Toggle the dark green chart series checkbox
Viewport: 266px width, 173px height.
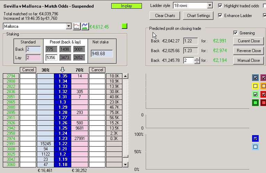point(256,102)
